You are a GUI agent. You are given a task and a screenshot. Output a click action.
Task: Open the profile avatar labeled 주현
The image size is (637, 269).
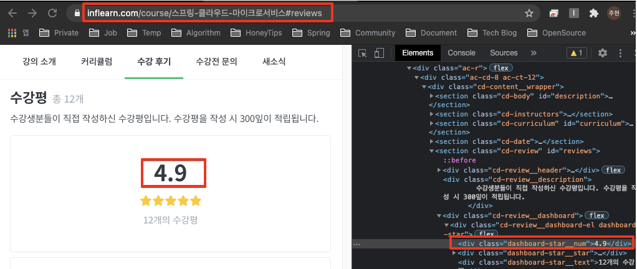click(613, 13)
